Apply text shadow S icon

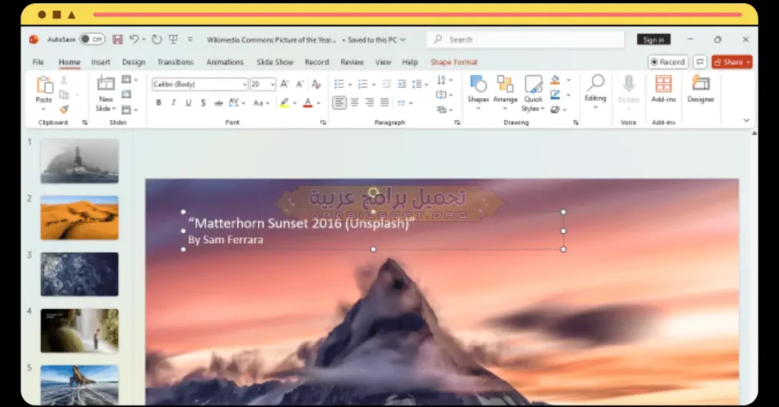tap(202, 103)
